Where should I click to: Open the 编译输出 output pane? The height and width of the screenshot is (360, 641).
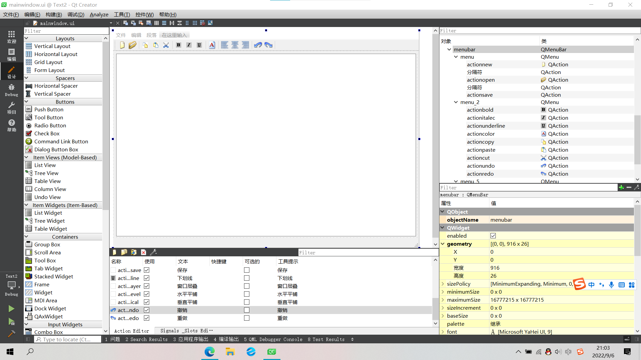226,339
